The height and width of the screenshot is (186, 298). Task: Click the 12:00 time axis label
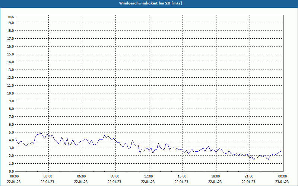pyautogui.click(x=149, y=176)
